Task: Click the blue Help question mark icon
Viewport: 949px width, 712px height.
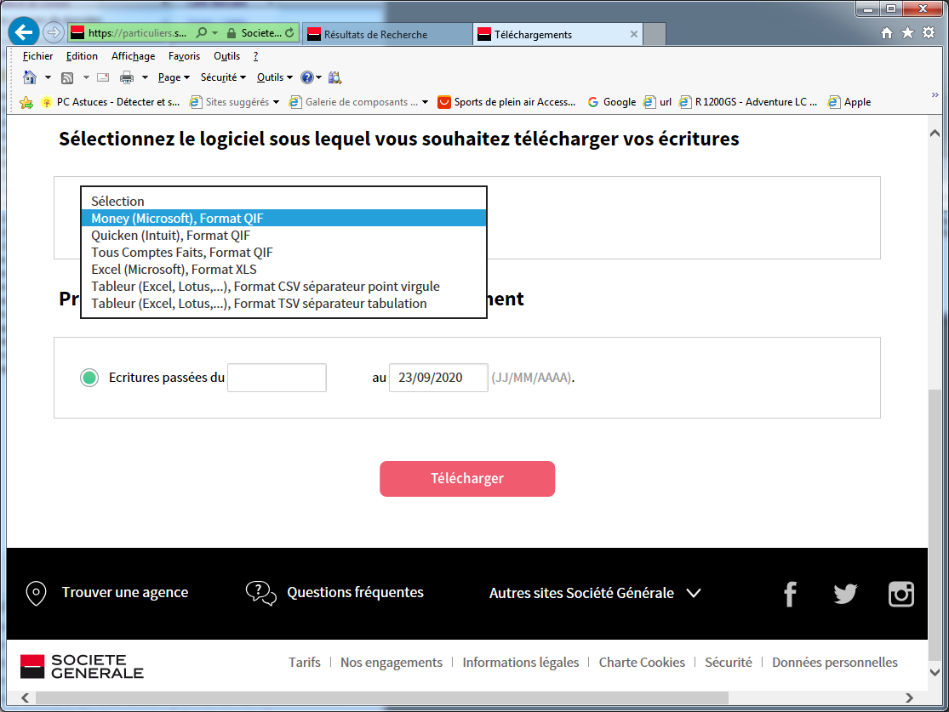Action: click(x=307, y=77)
